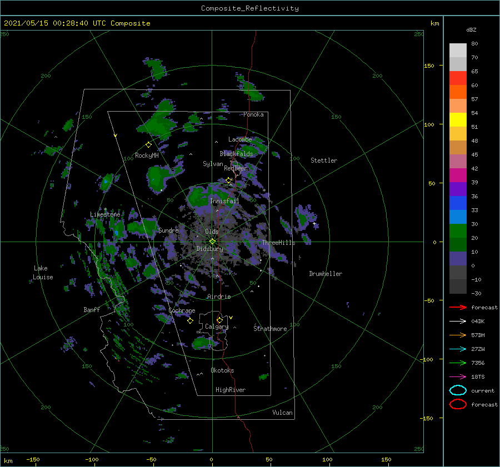This screenshot has width=500, height=467.
Task: Click the Vulcan label
Action: [x=283, y=413]
